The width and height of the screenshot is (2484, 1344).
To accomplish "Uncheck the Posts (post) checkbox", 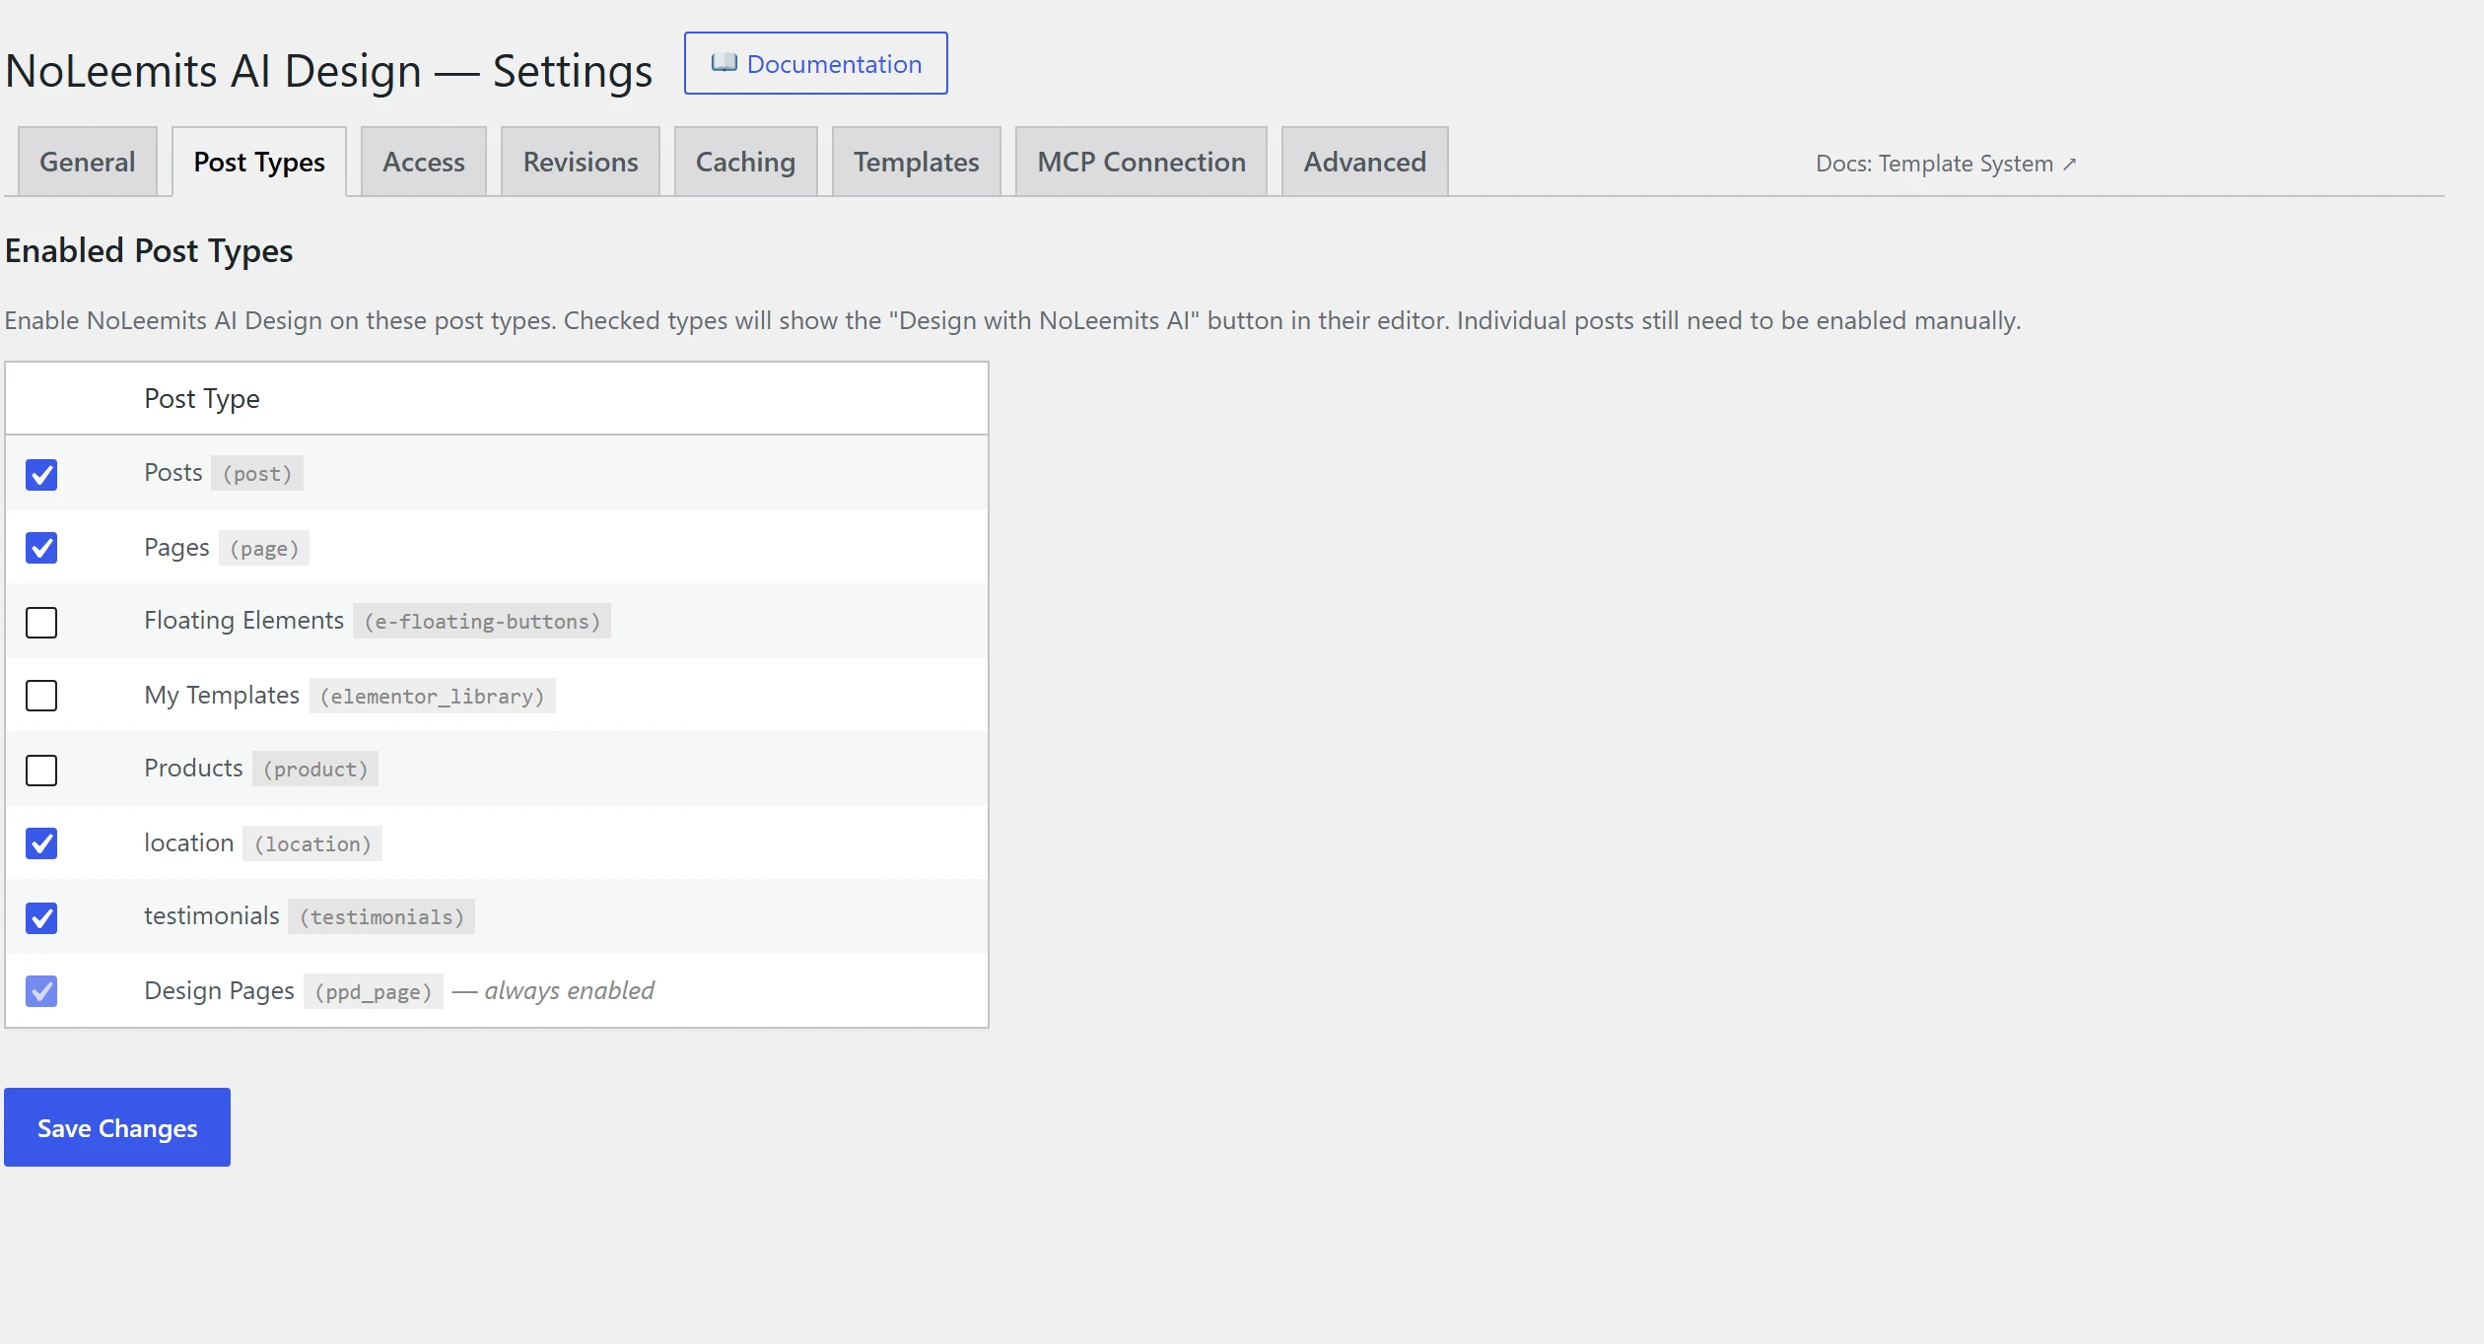I will (x=41, y=474).
